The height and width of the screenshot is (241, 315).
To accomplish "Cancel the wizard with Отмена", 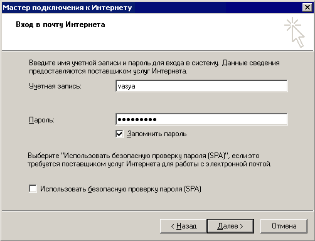I will (284, 226).
